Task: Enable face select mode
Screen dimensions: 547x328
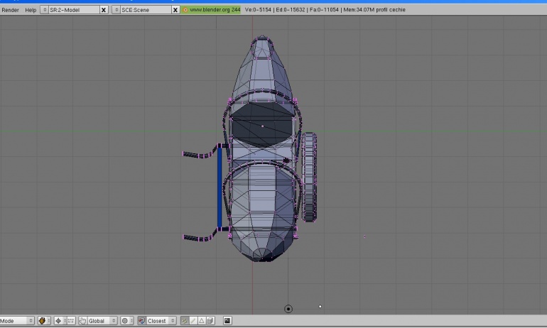Action: pyautogui.click(x=201, y=321)
